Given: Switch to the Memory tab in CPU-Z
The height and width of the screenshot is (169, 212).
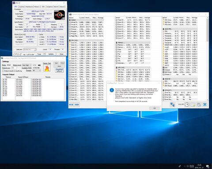Looking at the screenshot, I should (x=37, y=7).
